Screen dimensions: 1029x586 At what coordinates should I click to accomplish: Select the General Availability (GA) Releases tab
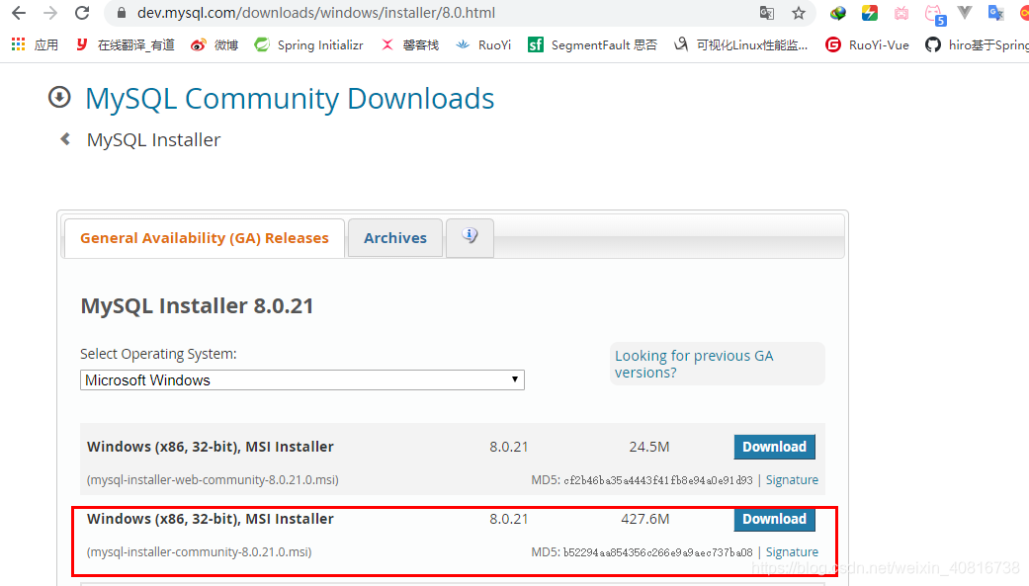tap(204, 238)
